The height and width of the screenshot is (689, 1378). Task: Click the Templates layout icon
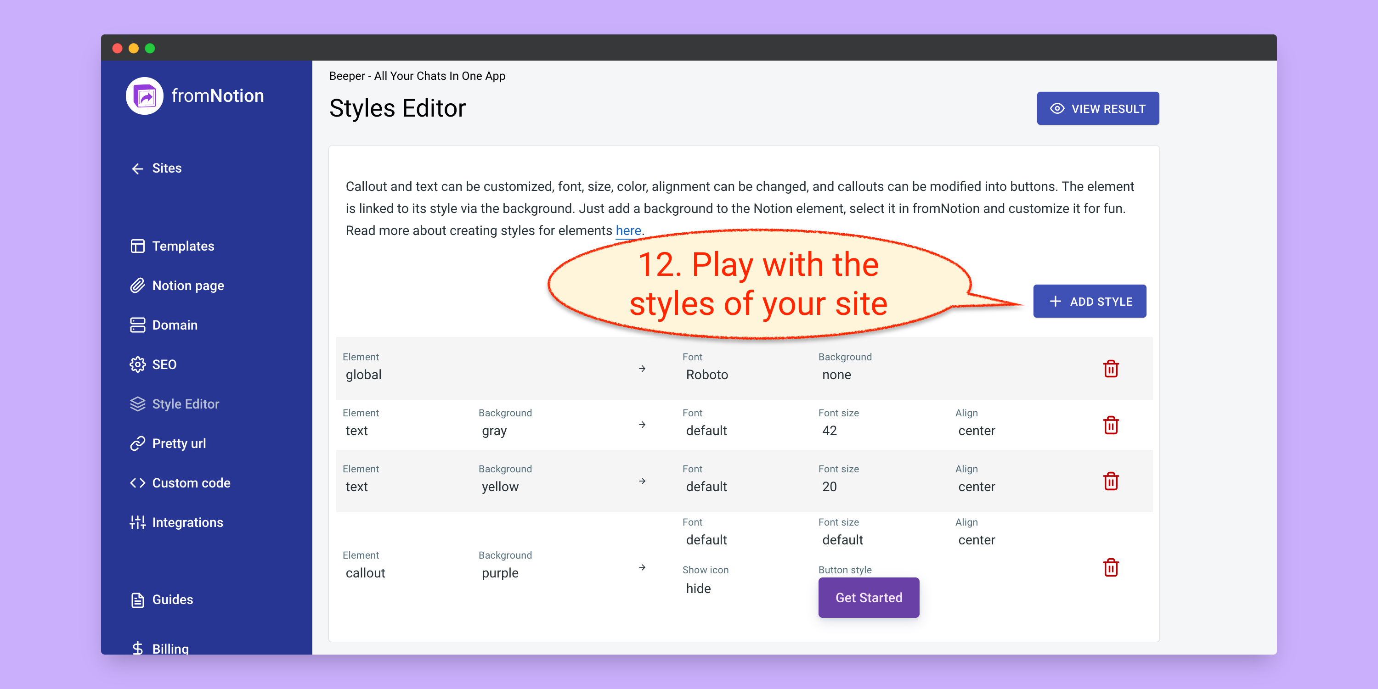point(137,246)
